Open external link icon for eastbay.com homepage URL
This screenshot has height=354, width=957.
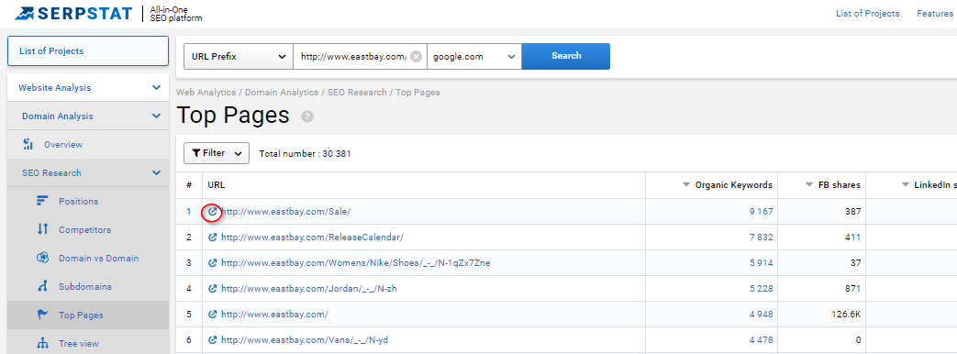(213, 315)
